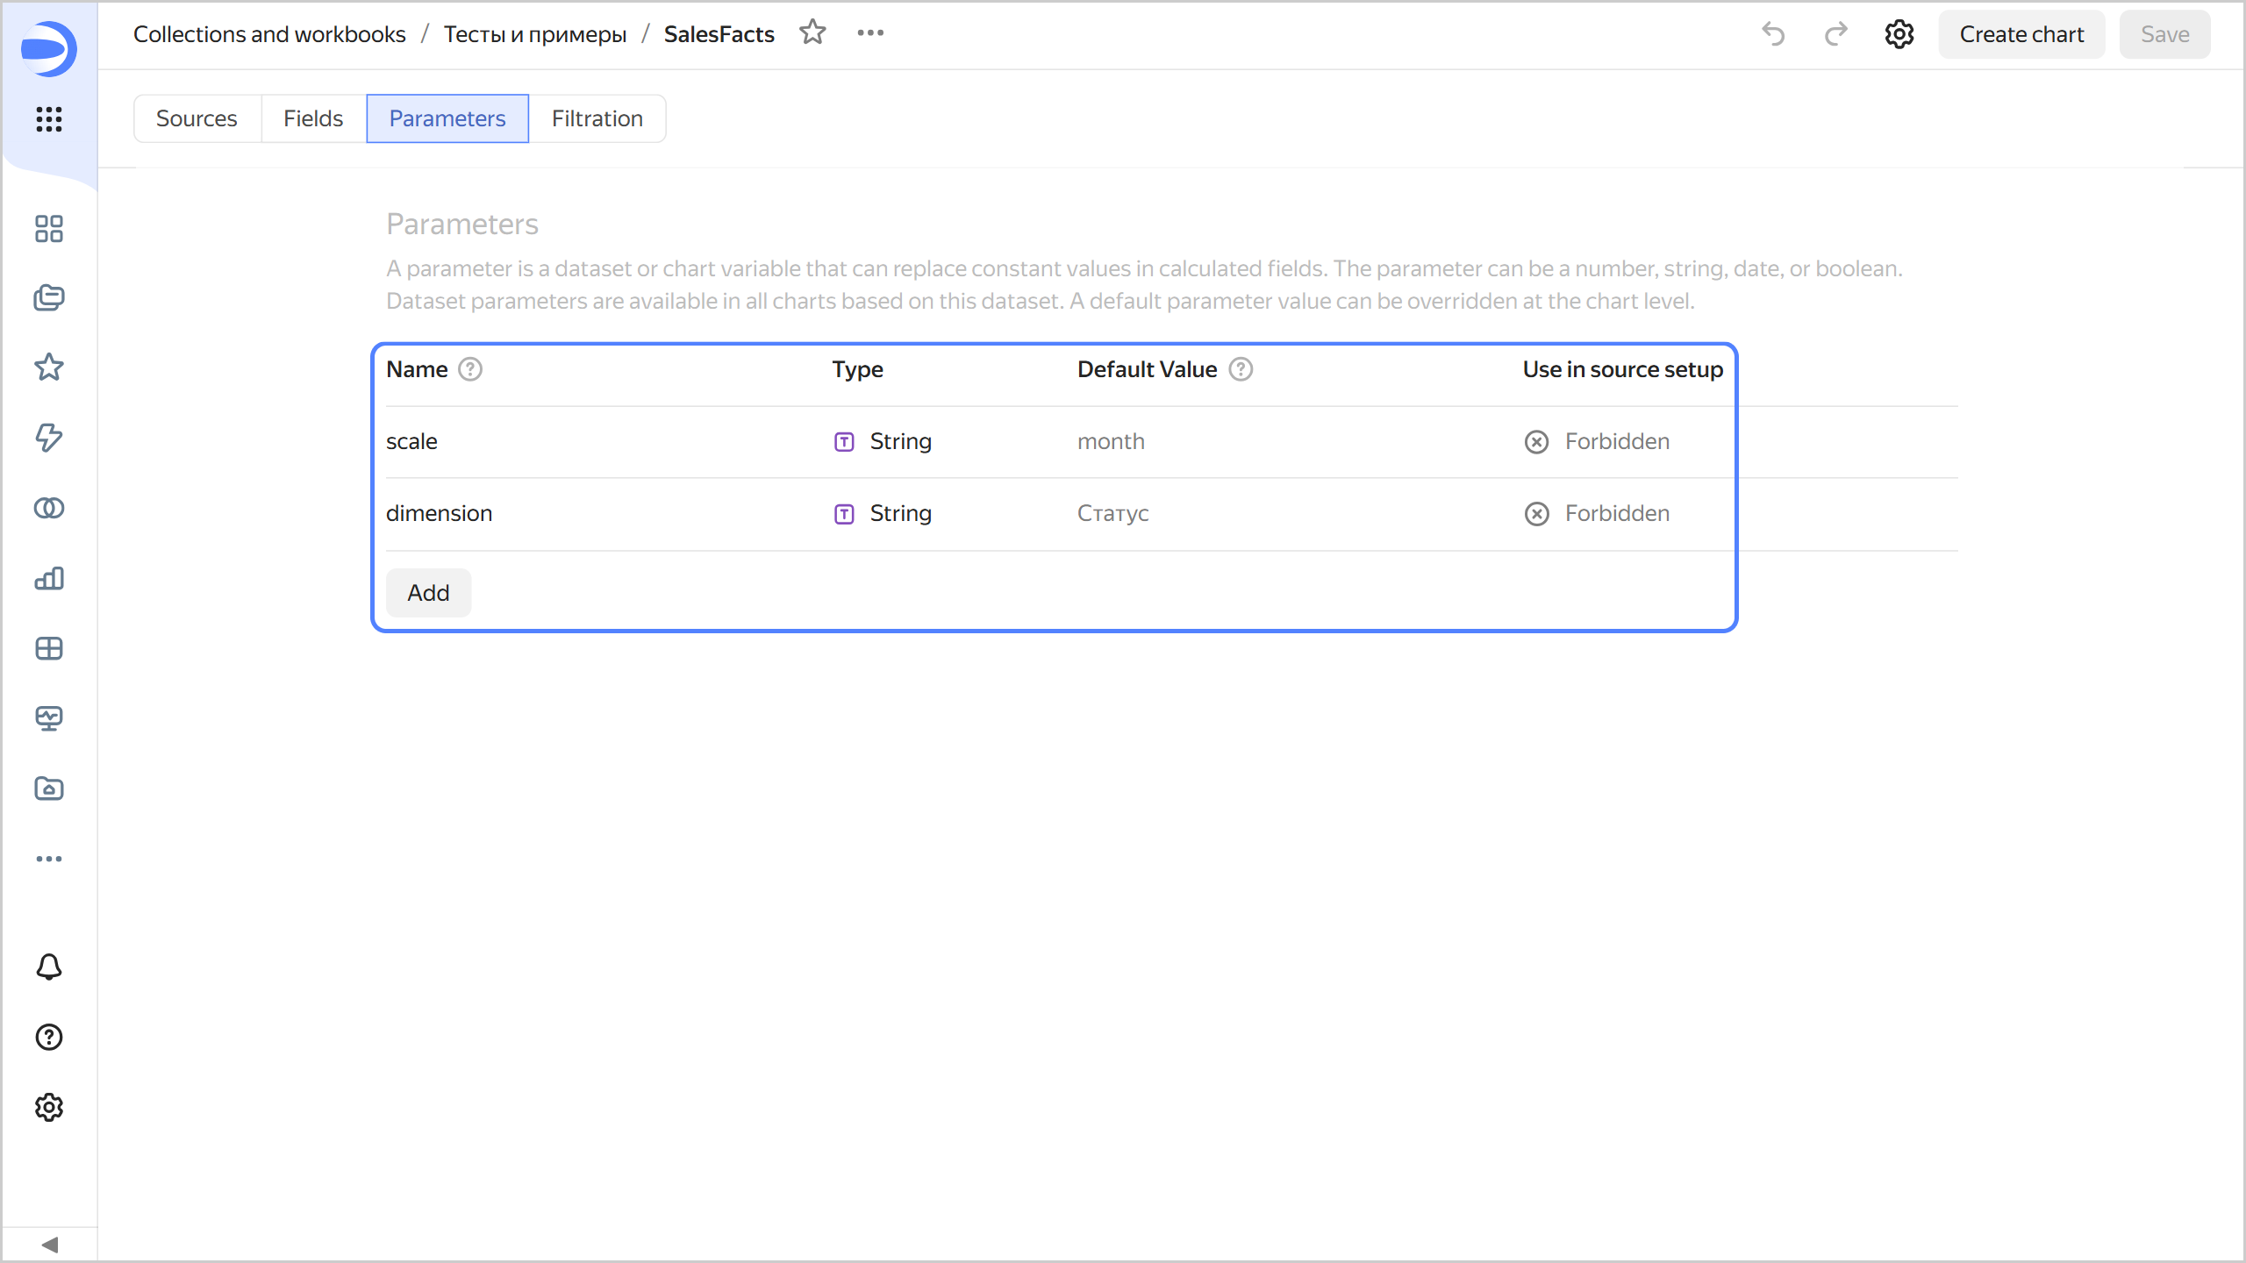Switch to the Sources tab
Screen dimensions: 2246x1263
click(x=197, y=118)
